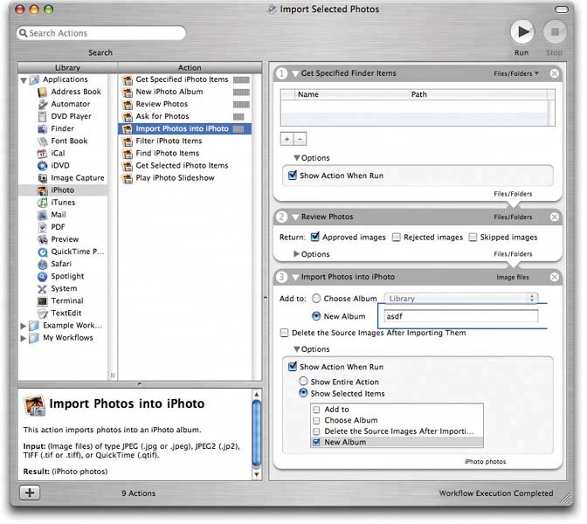587x524 pixels.
Task: Toggle the Approved images checkbox
Action: 314,237
